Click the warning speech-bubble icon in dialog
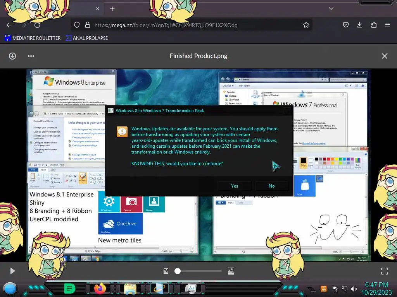397x297 pixels. [122, 131]
